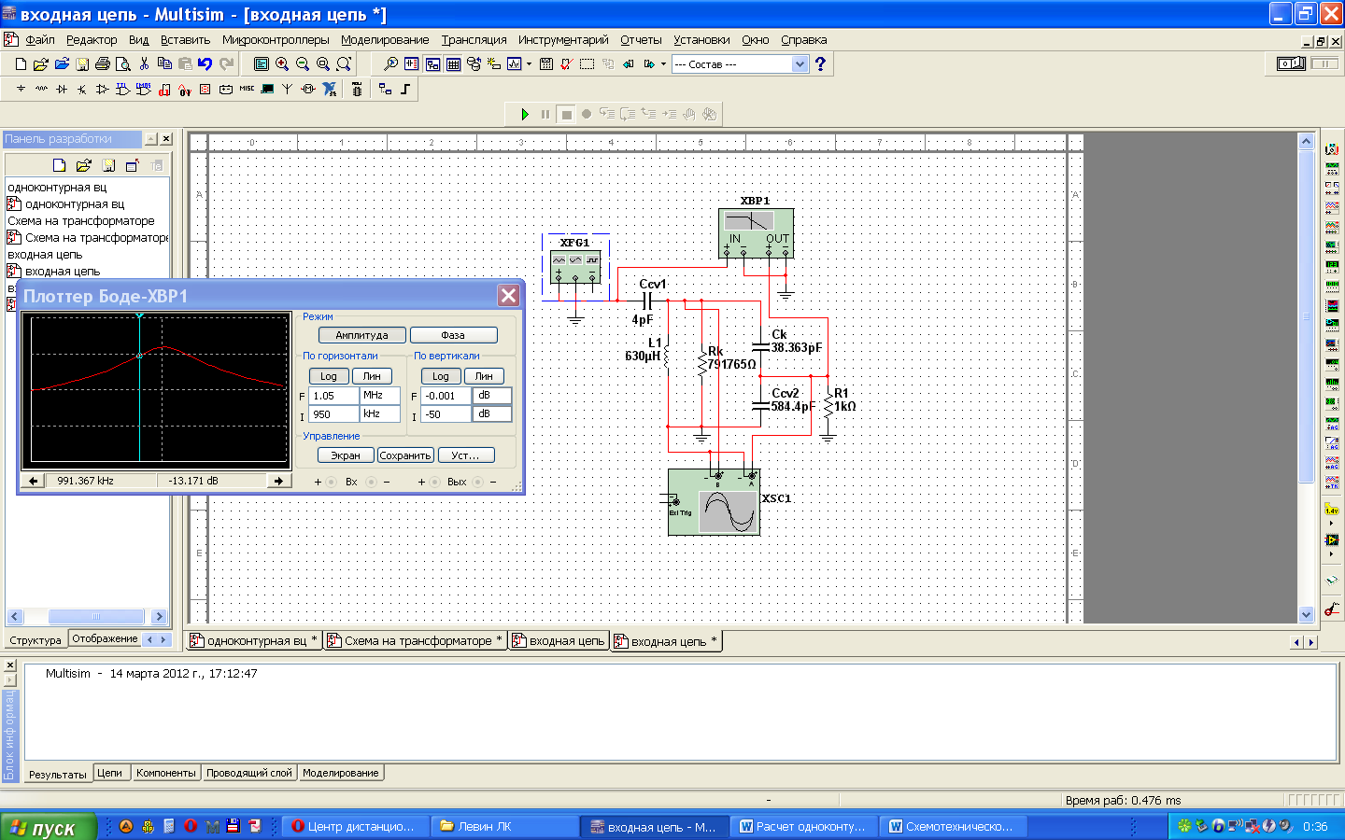1345x840 pixels.
Task: Open the Grapher dropdown arrow
Action: pyautogui.click(x=529, y=64)
